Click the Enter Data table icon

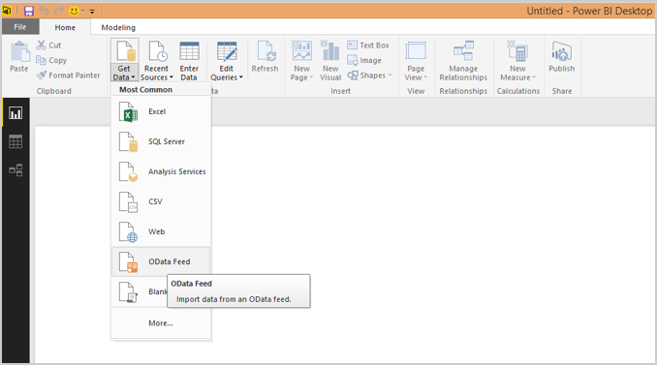(189, 51)
